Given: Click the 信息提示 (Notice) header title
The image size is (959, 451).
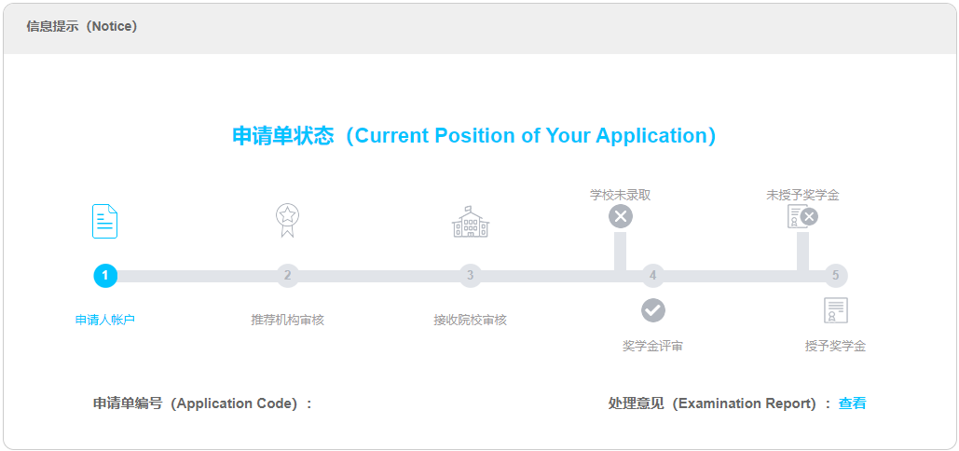Looking at the screenshot, I should click(82, 27).
